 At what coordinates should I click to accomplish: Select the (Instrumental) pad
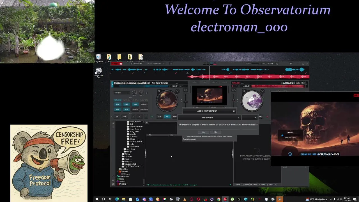144,109
